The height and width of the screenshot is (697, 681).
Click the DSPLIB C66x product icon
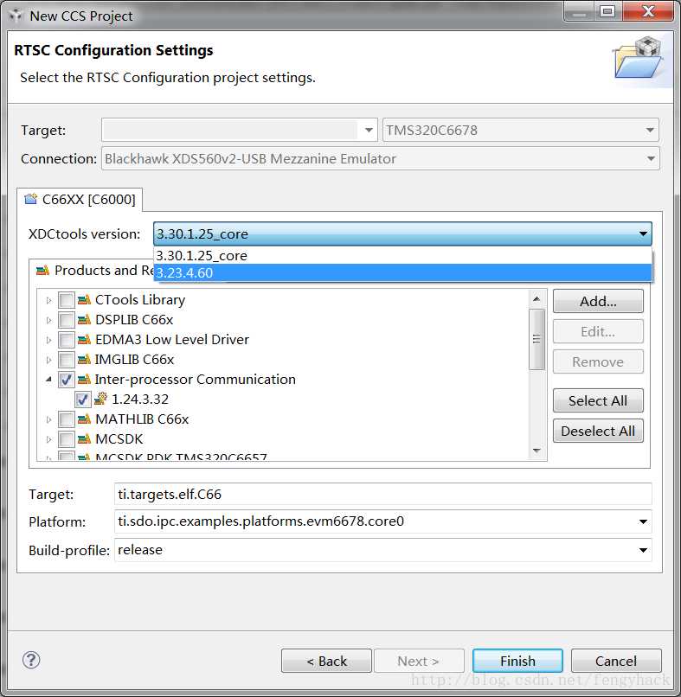coord(84,320)
